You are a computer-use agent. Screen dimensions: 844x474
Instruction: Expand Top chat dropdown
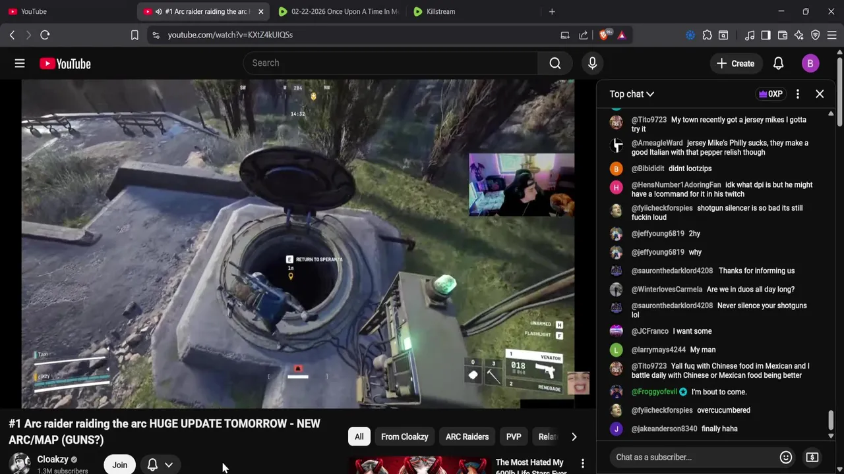[x=632, y=94]
